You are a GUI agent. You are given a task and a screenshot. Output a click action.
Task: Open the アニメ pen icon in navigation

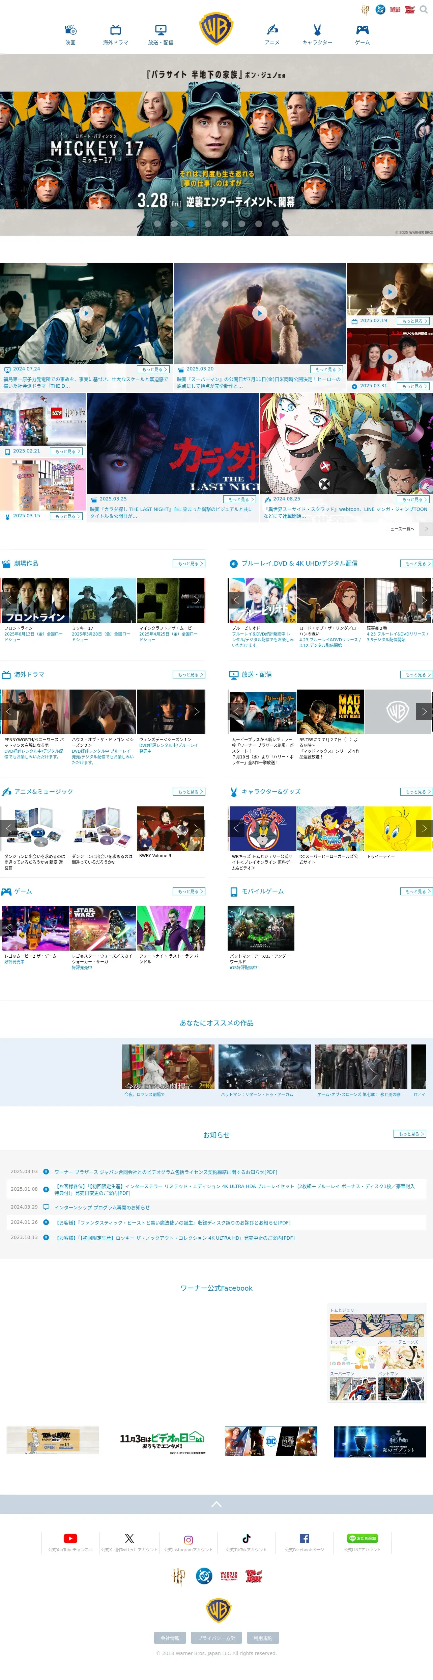pyautogui.click(x=272, y=30)
